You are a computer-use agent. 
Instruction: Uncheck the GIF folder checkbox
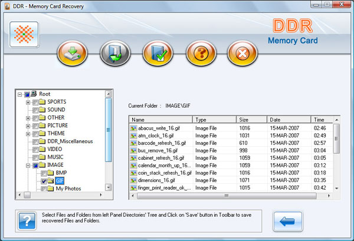(44, 181)
